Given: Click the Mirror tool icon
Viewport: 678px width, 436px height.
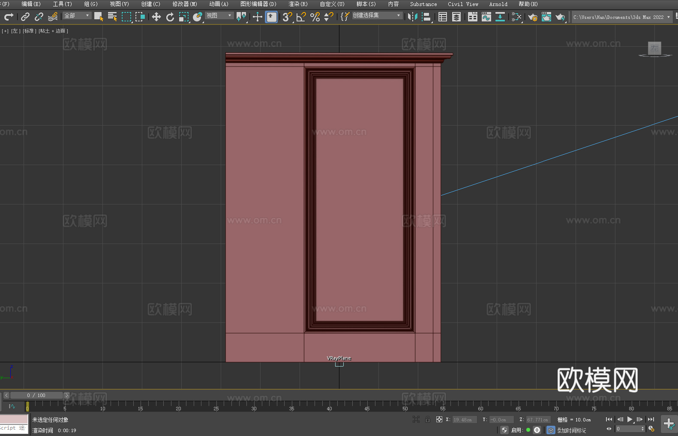Looking at the screenshot, I should 413,17.
